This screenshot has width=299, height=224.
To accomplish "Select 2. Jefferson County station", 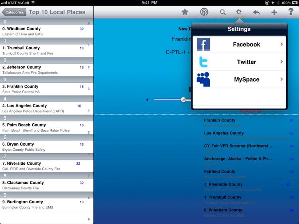I will point(47,70).
